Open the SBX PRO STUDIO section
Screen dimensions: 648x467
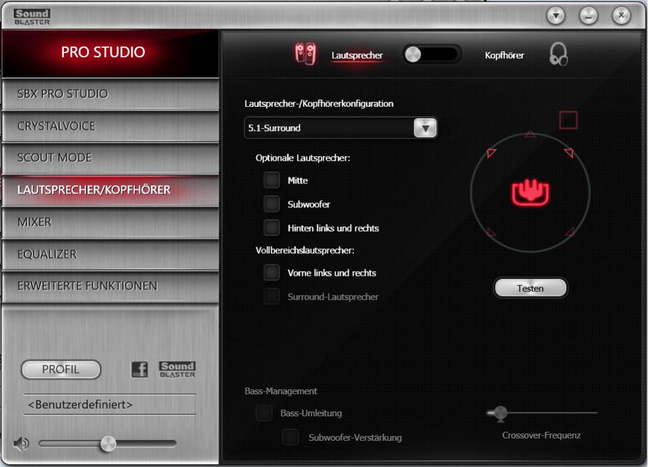(110, 94)
